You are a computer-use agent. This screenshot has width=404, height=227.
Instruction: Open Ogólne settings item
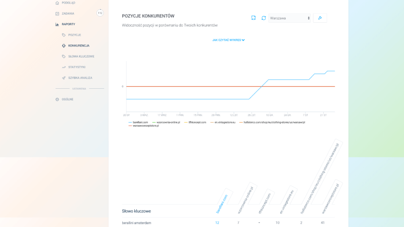(x=68, y=99)
